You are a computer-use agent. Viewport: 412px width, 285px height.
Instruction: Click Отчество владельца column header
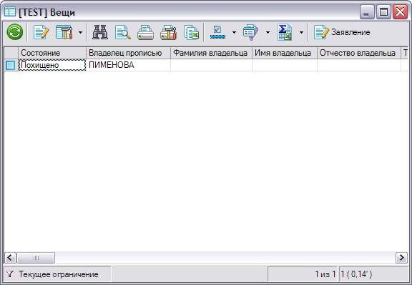click(359, 53)
